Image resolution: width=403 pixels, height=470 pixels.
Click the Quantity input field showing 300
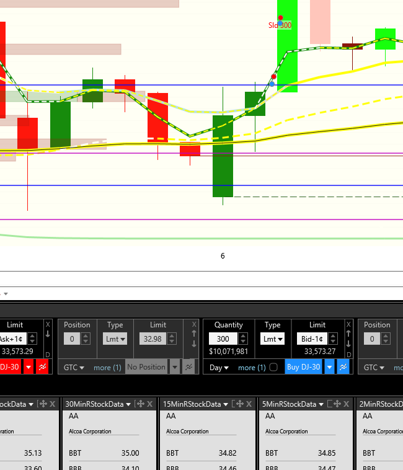[223, 339]
